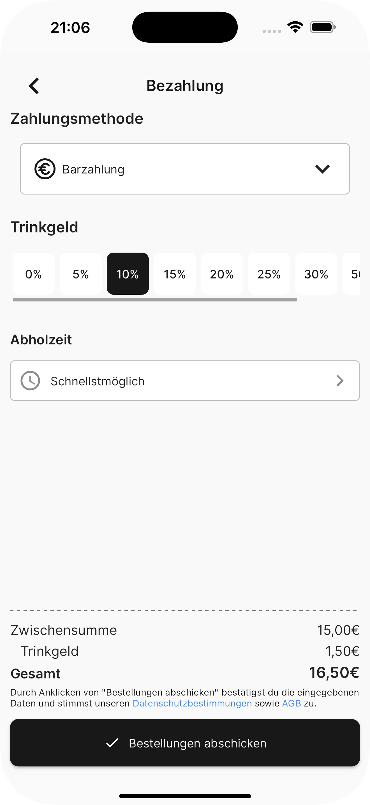The width and height of the screenshot is (370, 805).
Task: Tap the back arrow icon
Action: pyautogui.click(x=34, y=86)
